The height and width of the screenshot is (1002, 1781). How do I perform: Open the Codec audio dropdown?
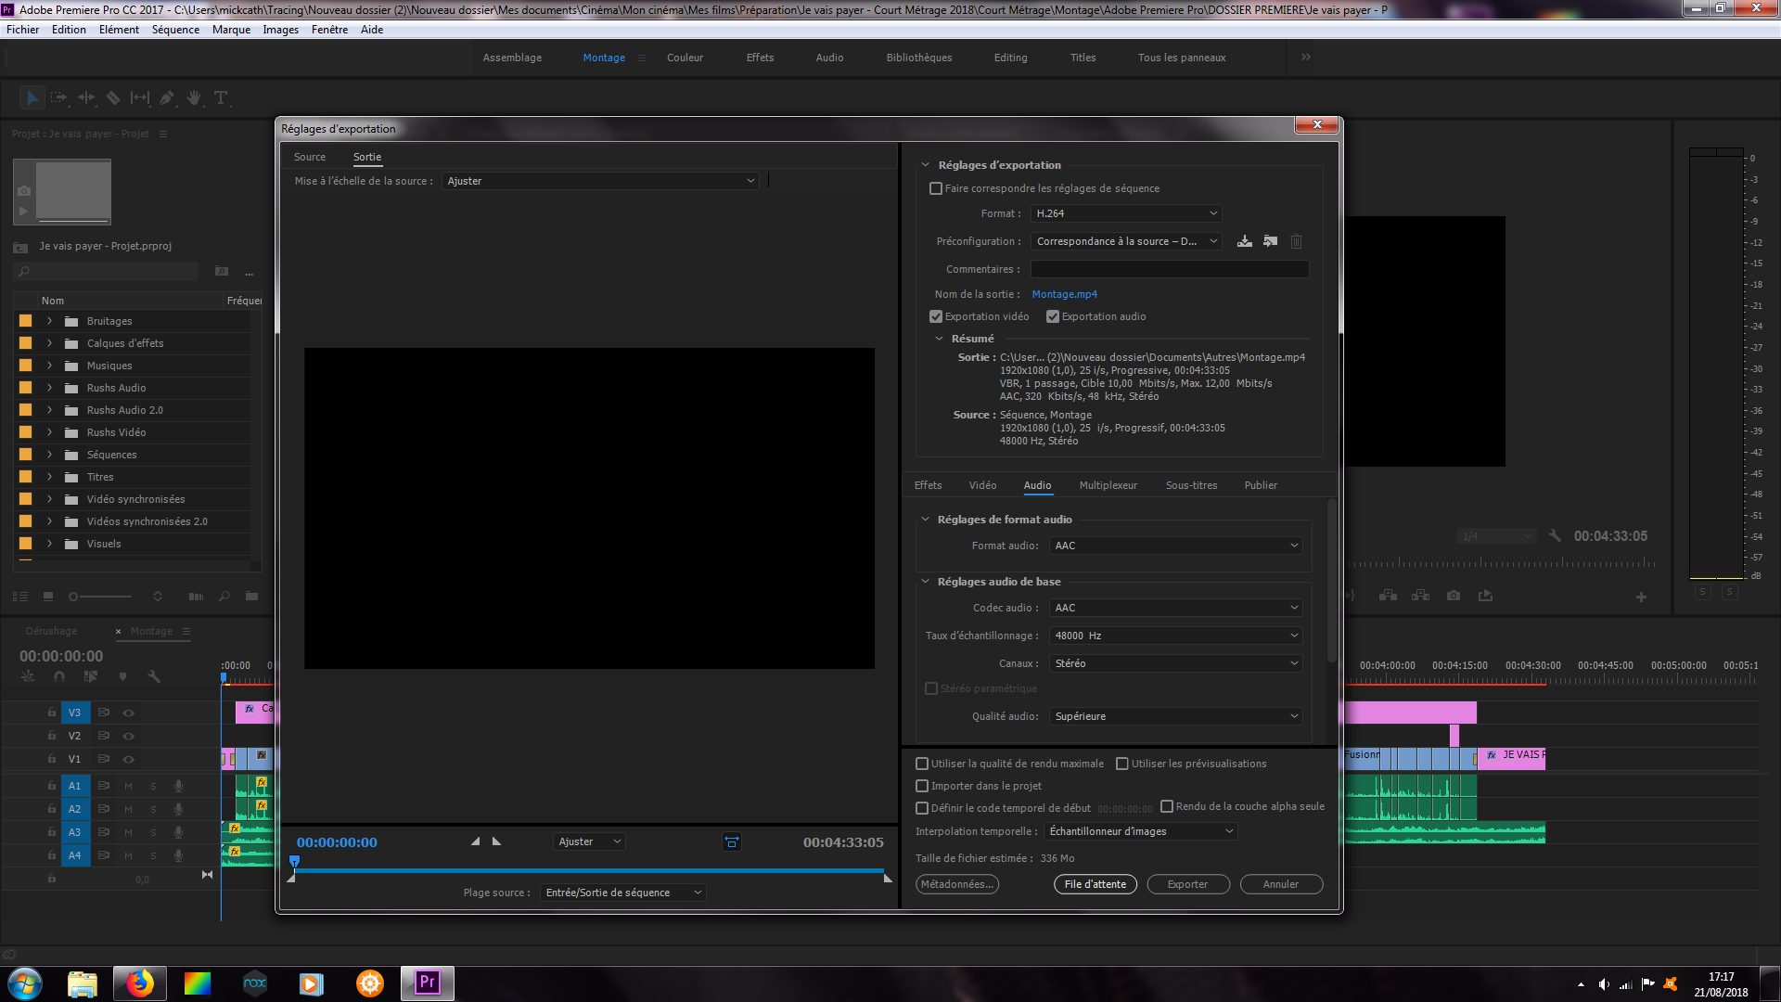pyautogui.click(x=1176, y=608)
